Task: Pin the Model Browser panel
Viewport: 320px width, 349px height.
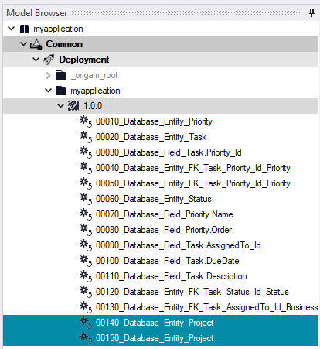Action: point(311,12)
